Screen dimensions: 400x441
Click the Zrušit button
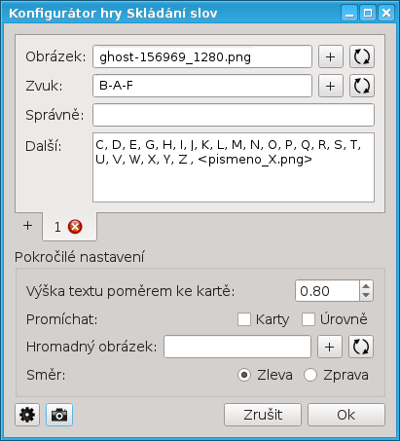tap(263, 415)
